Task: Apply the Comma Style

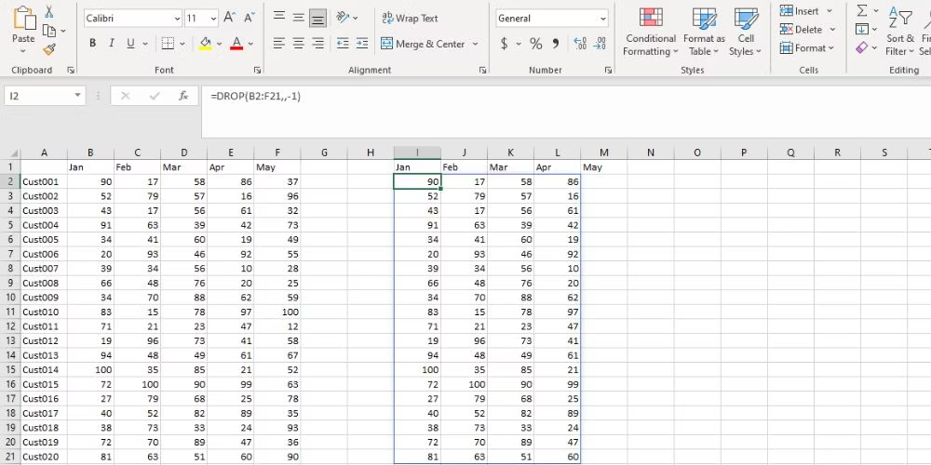Action: [556, 44]
